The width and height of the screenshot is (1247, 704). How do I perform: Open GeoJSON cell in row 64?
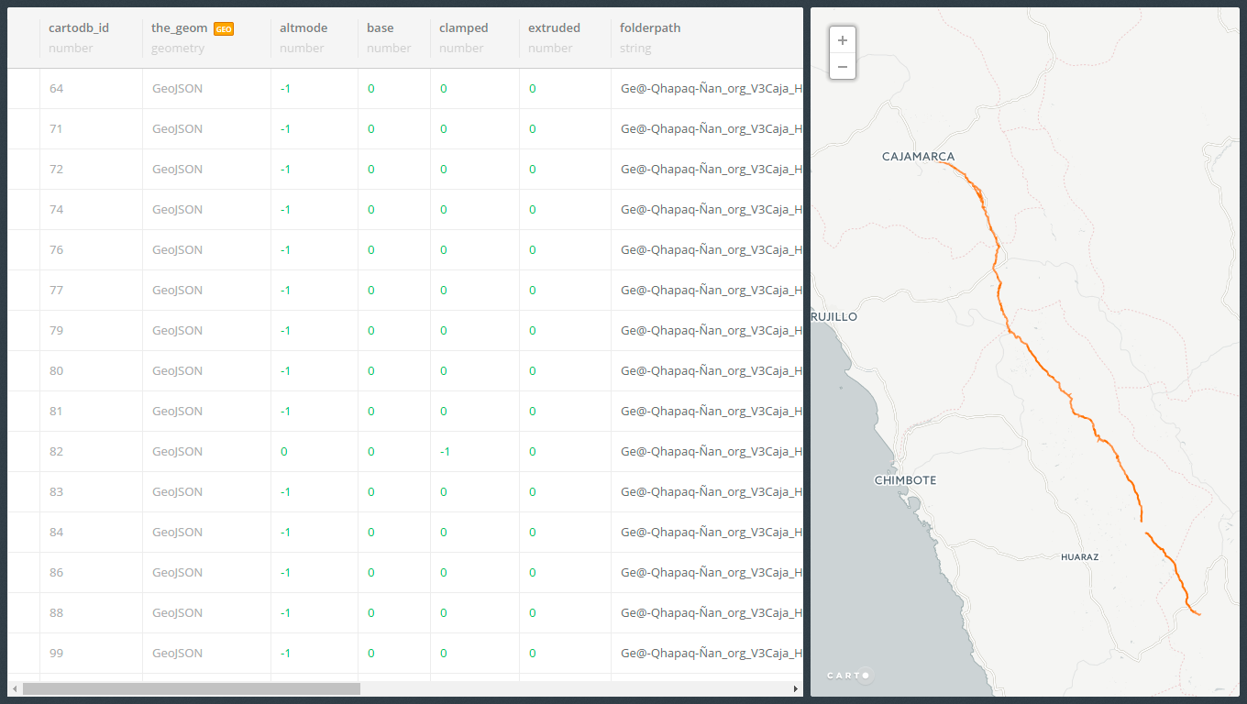(x=177, y=89)
